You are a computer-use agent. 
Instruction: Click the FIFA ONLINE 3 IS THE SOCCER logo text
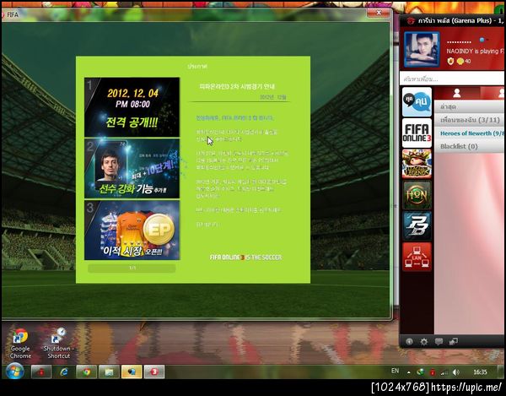click(x=245, y=258)
